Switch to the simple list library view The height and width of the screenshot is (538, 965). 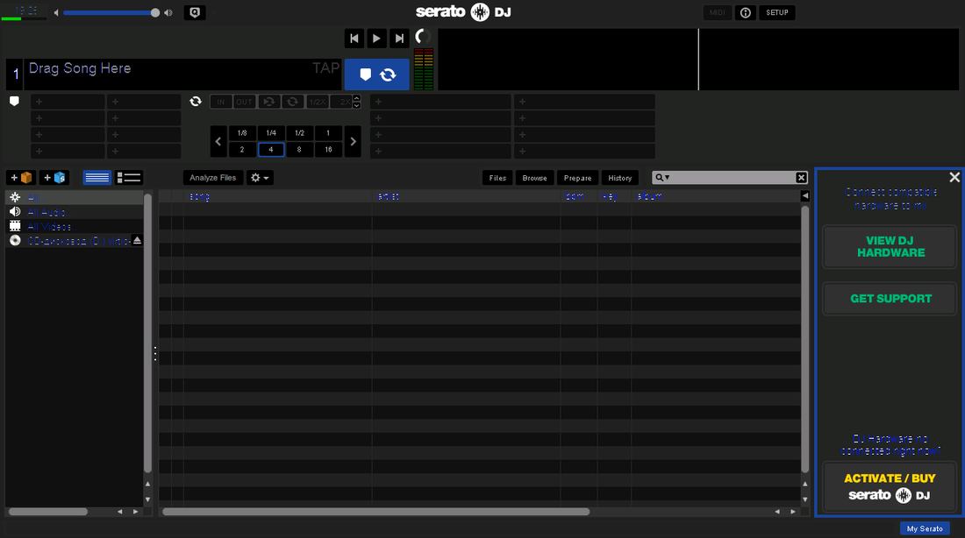click(x=96, y=177)
